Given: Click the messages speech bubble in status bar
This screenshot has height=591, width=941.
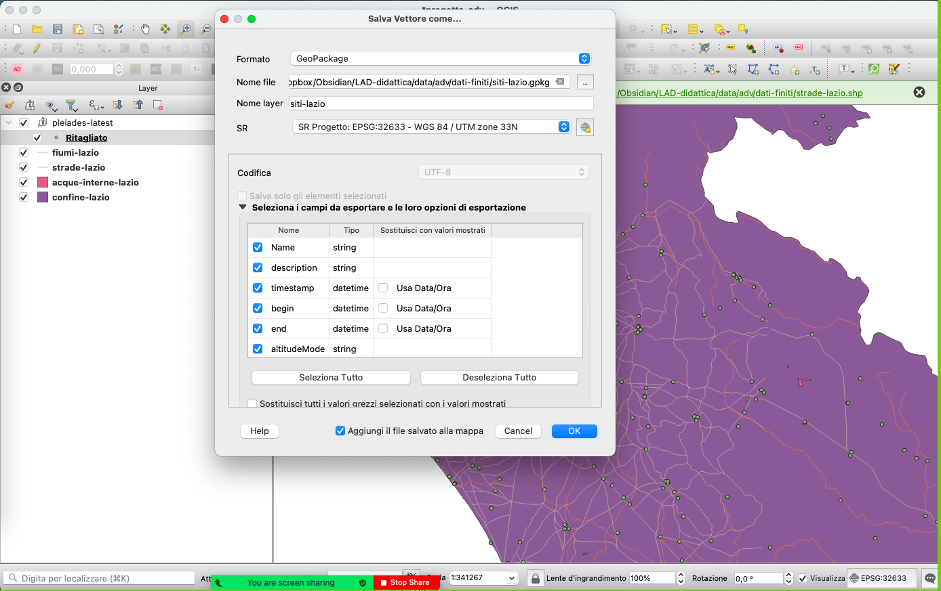Looking at the screenshot, I should tap(930, 578).
